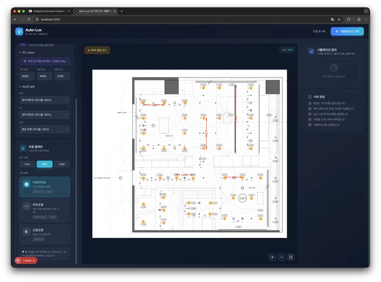
Task: Dismiss the 1 Issue badge with its X
Action: (x=34, y=261)
